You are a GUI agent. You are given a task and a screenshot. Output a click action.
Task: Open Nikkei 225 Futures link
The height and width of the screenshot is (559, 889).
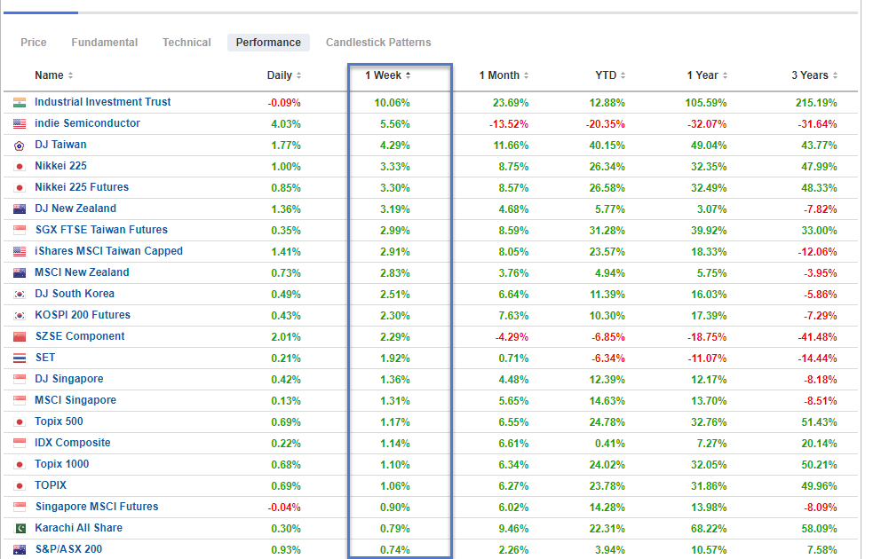pyautogui.click(x=82, y=187)
